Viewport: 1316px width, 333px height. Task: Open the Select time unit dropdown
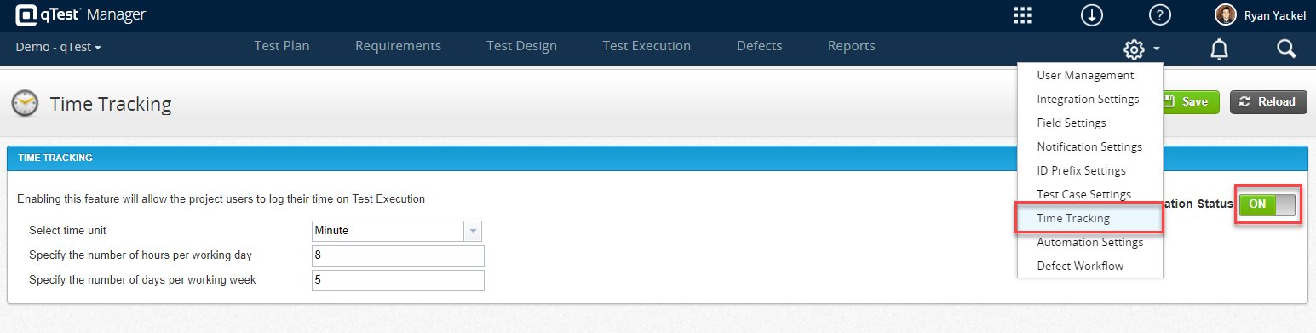click(398, 231)
